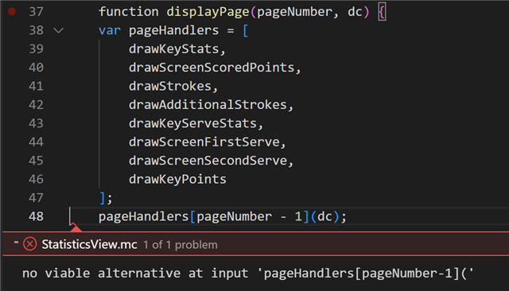Click the "1 of 1 problem" label
Screen dimensions: 509x291
point(181,245)
